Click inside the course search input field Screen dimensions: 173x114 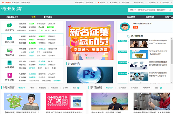(153, 10)
